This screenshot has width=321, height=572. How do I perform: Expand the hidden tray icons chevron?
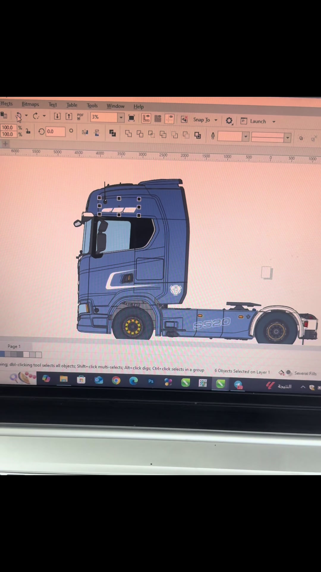tap(303, 387)
